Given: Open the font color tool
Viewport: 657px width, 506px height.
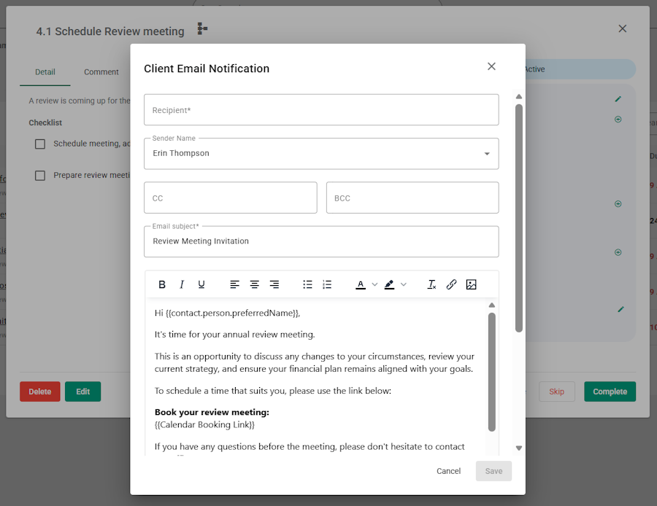Looking at the screenshot, I should tap(361, 284).
